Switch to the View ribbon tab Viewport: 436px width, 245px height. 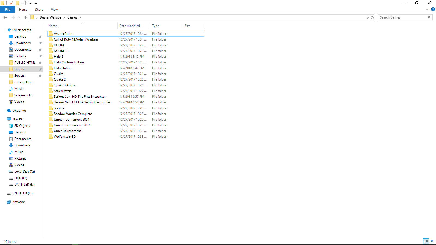[x=54, y=10]
